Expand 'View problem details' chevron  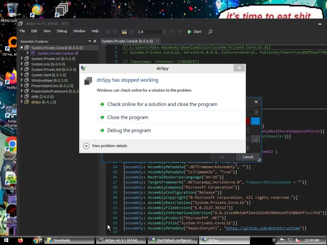point(86,146)
